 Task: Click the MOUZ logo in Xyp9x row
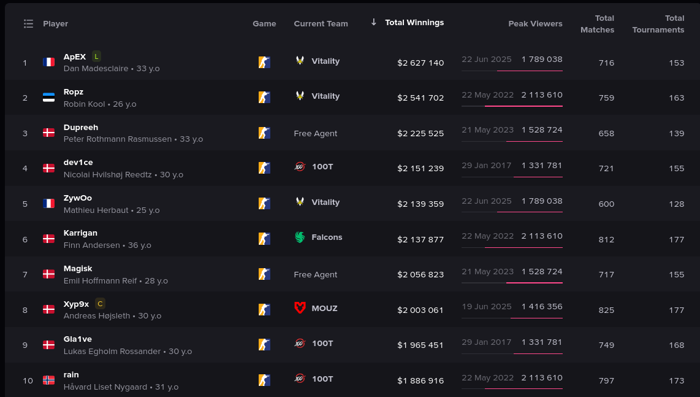click(x=300, y=308)
